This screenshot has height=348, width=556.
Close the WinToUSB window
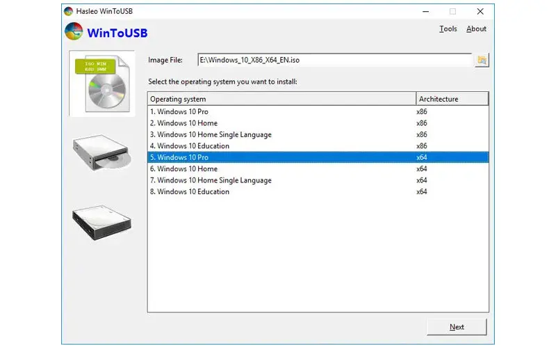pyautogui.click(x=480, y=11)
